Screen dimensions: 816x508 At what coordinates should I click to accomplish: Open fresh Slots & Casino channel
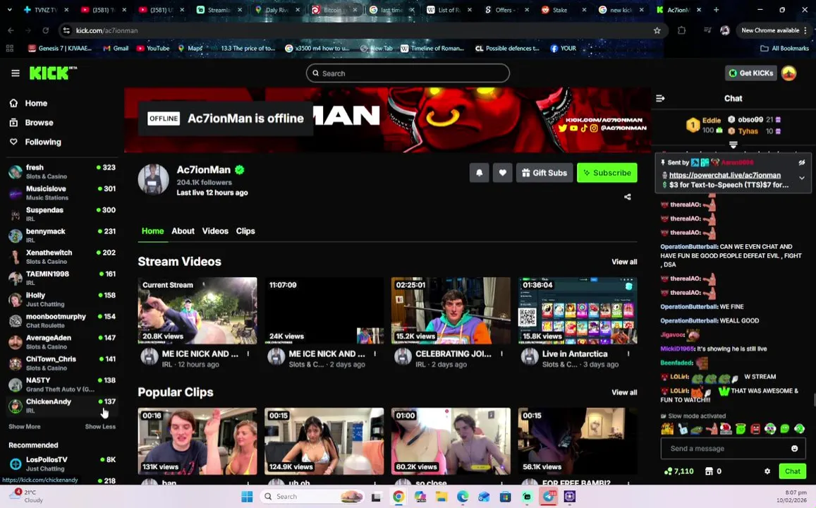62,171
